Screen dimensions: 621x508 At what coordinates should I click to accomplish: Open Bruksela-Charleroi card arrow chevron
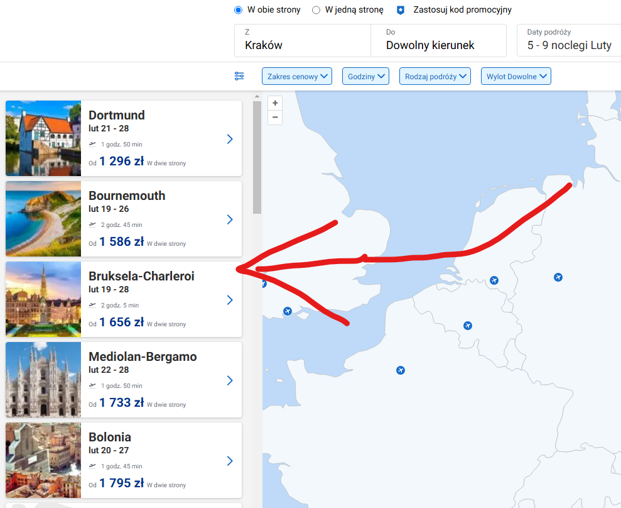[230, 300]
